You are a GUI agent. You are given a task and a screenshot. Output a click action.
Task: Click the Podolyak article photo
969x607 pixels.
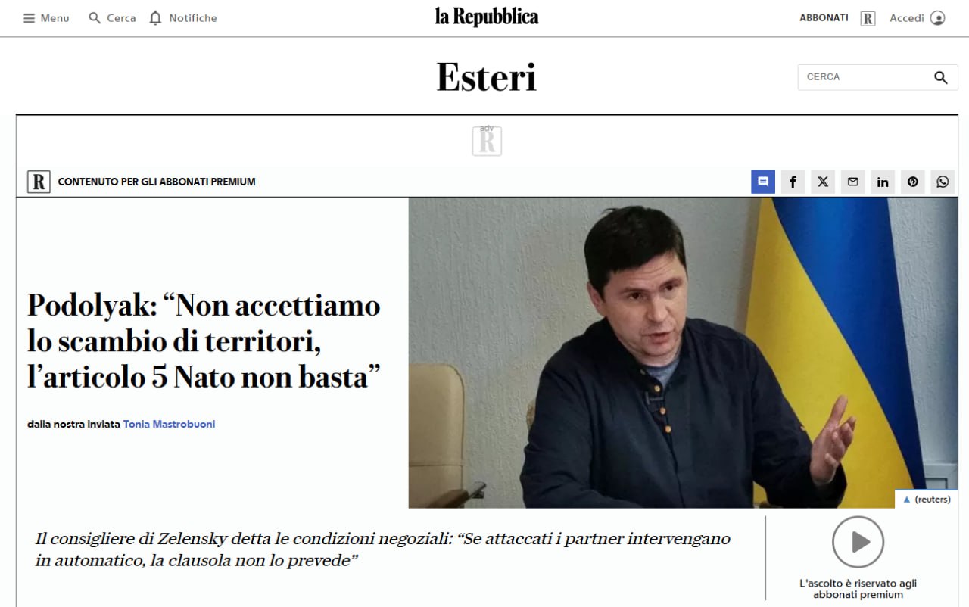coord(683,353)
